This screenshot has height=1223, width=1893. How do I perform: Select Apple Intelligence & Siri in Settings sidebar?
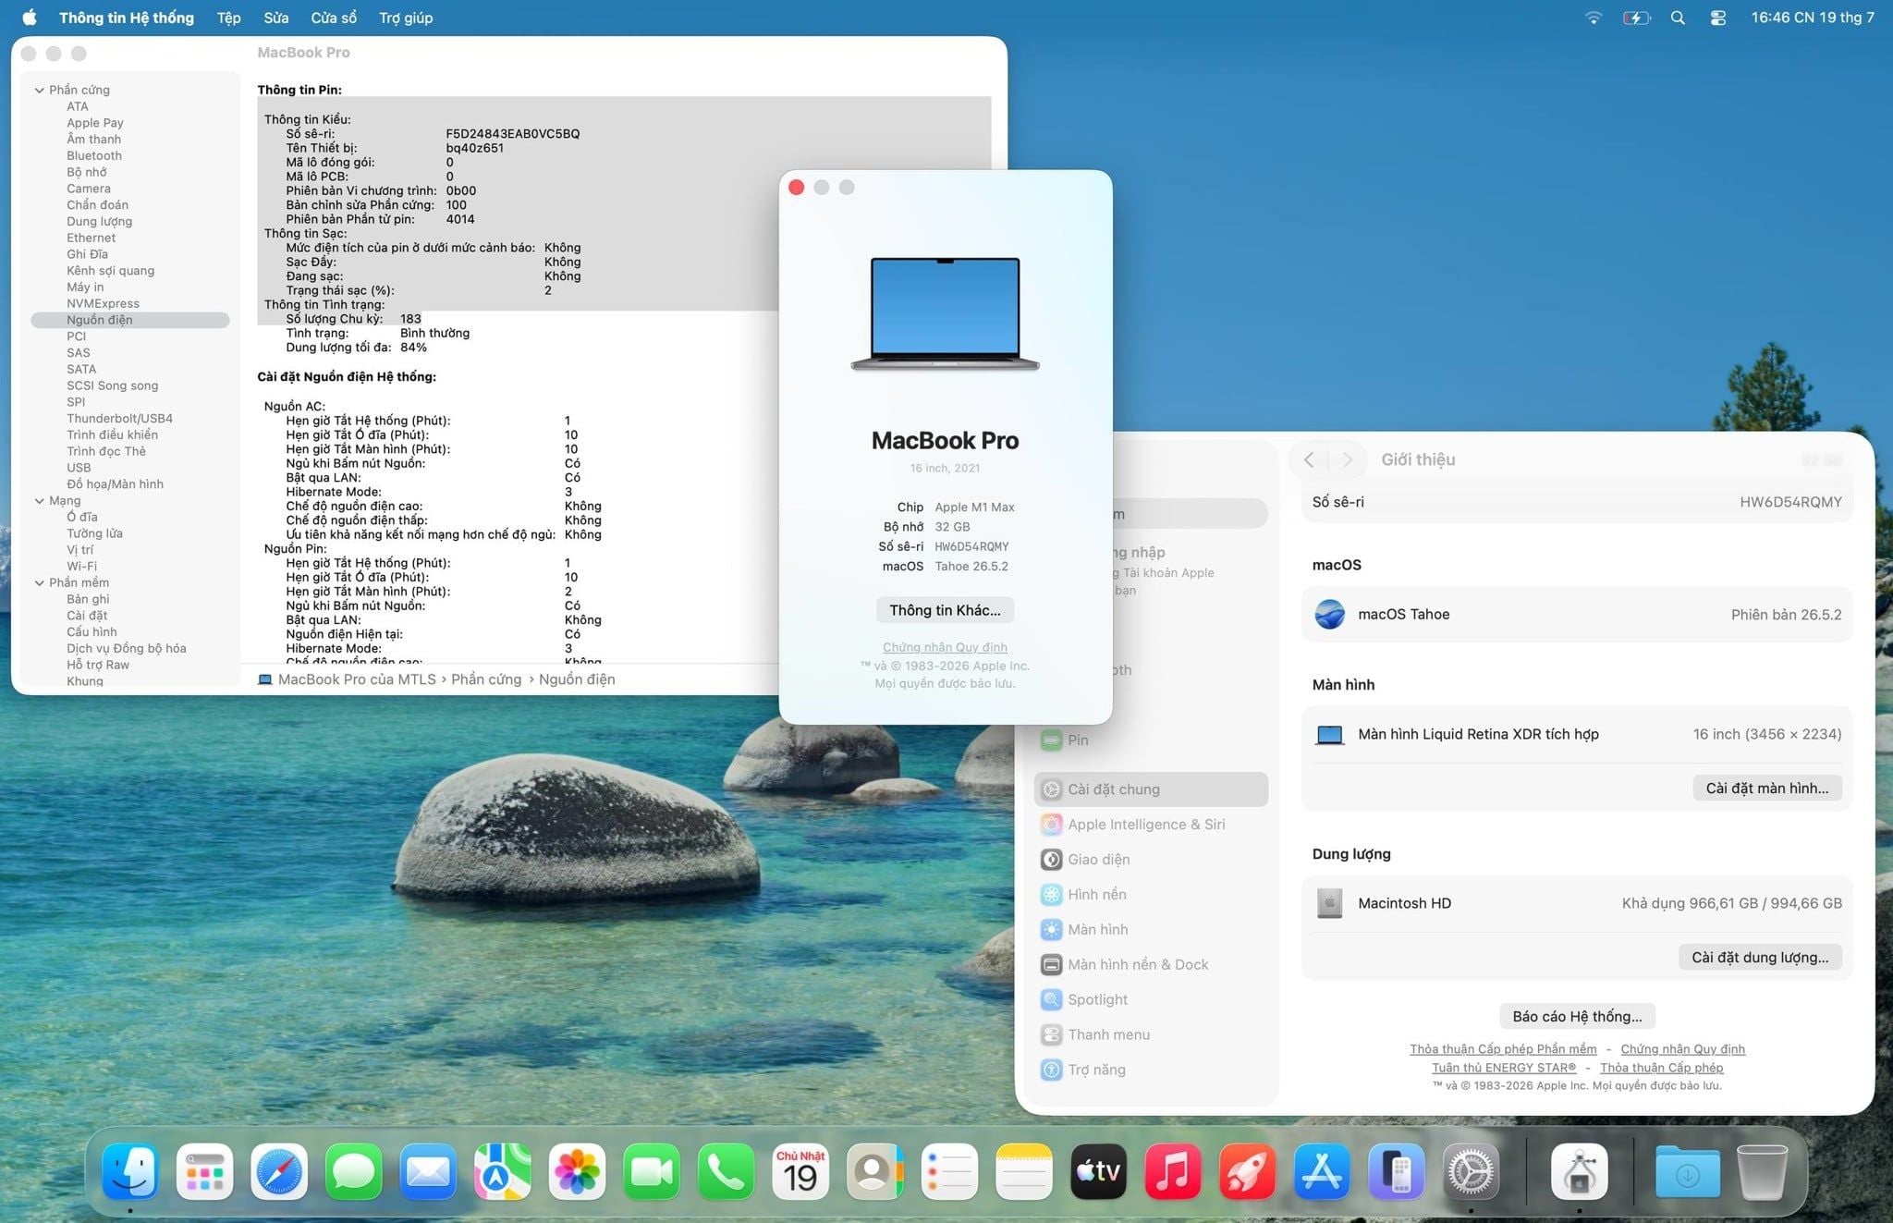click(1151, 825)
